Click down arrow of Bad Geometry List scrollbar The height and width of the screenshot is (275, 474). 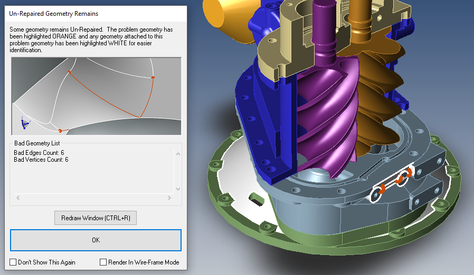click(x=178, y=189)
